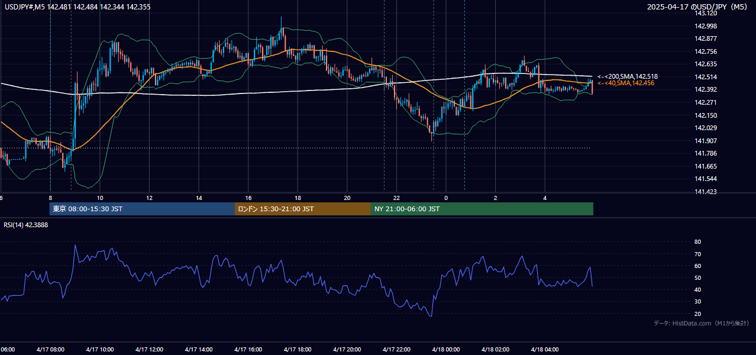Click hour 22 under the price chart
This screenshot has width=756, height=355.
[x=396, y=198]
